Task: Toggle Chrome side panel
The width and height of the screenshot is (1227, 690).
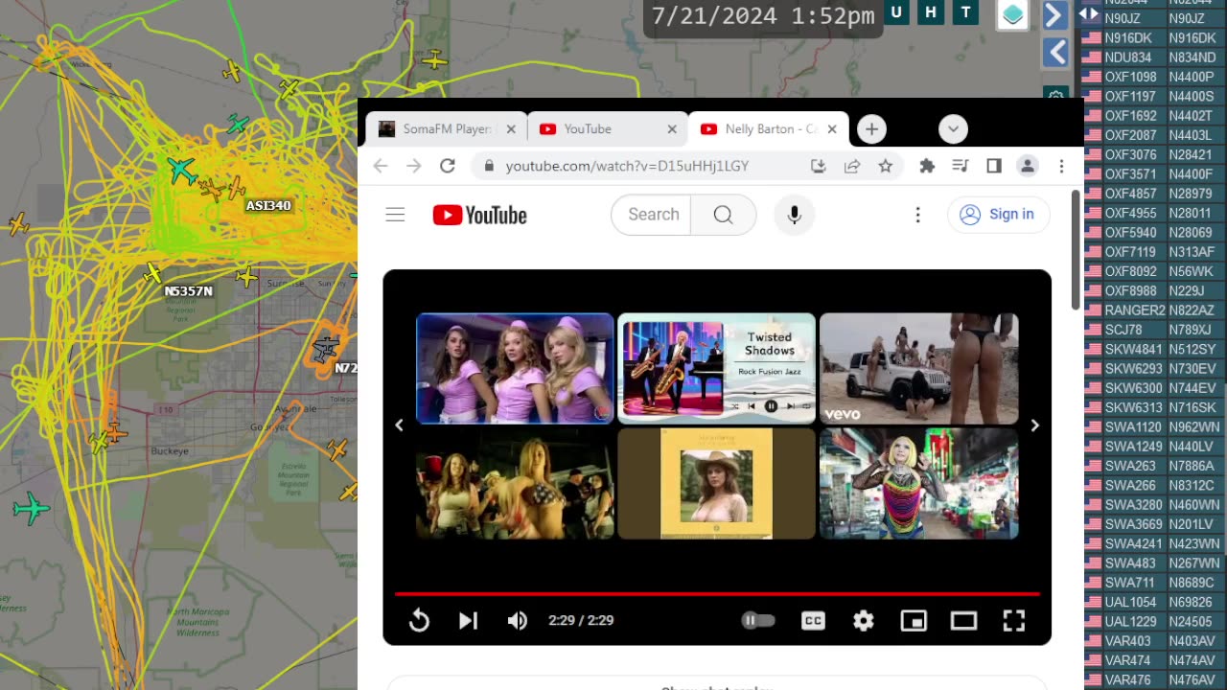Action: point(994,166)
